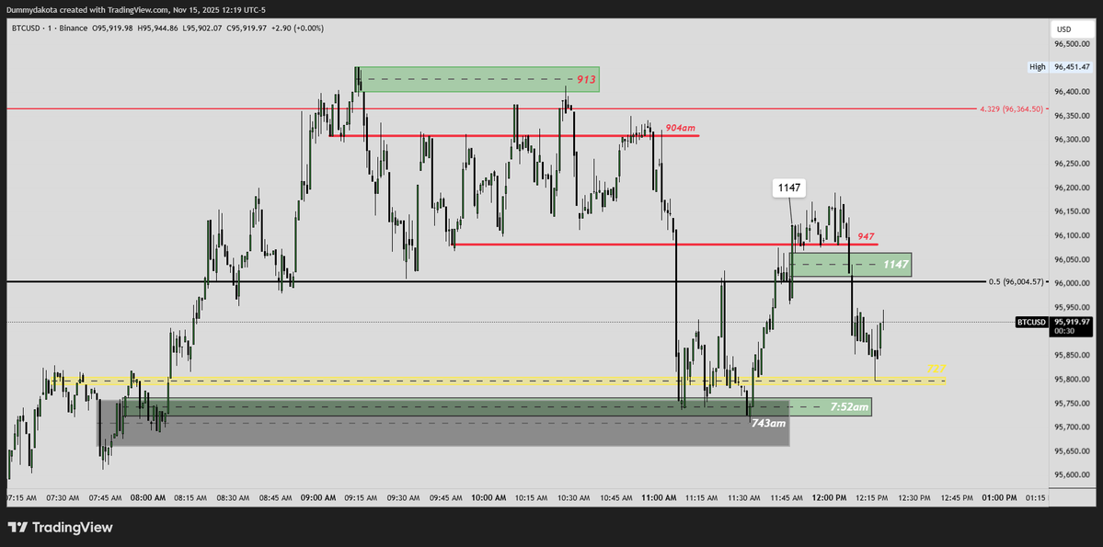Click the 08:30 AM time axis label
1103x547 pixels.
[234, 497]
